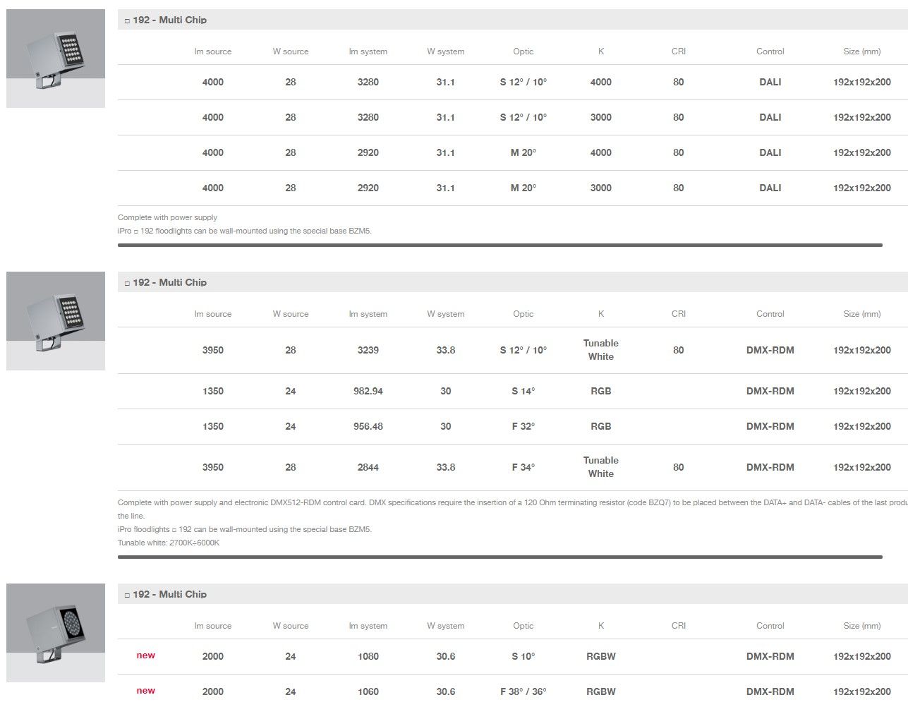908x707 pixels.
Task: Select the 2844 lm system value
Action: click(x=368, y=467)
